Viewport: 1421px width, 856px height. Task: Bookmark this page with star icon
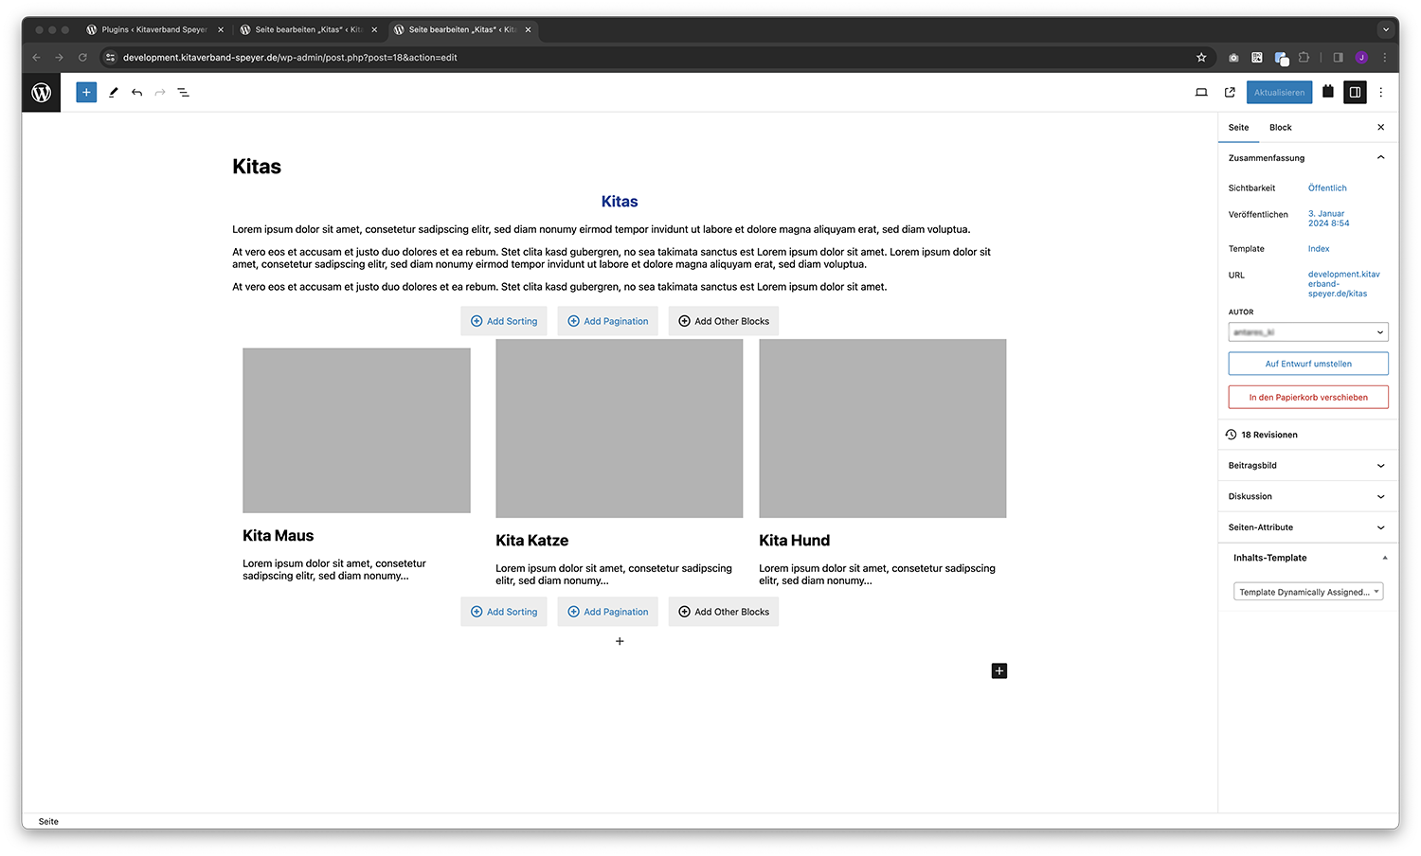1201,58
